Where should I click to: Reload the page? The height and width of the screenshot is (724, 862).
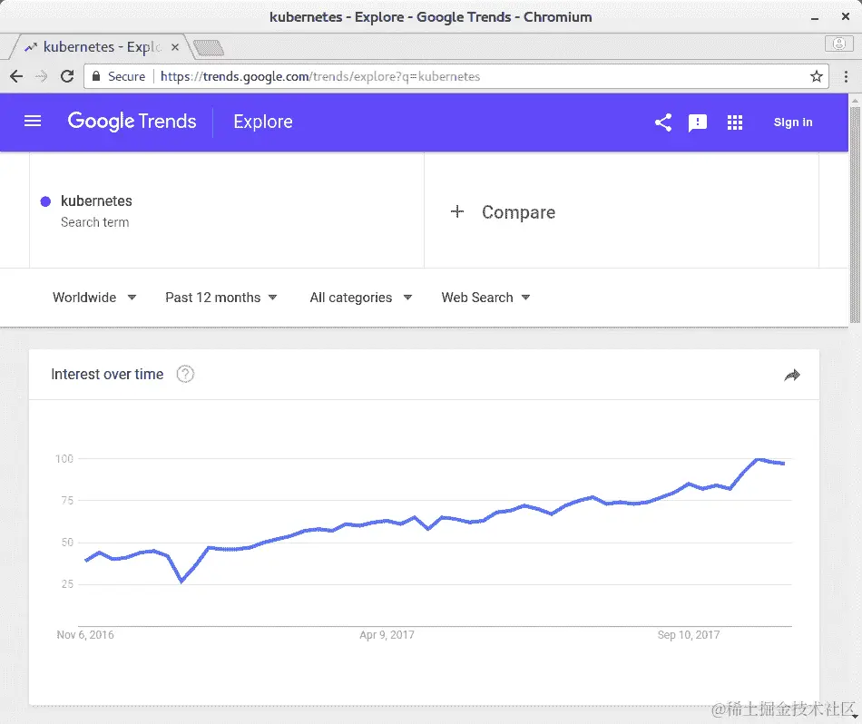click(x=67, y=76)
